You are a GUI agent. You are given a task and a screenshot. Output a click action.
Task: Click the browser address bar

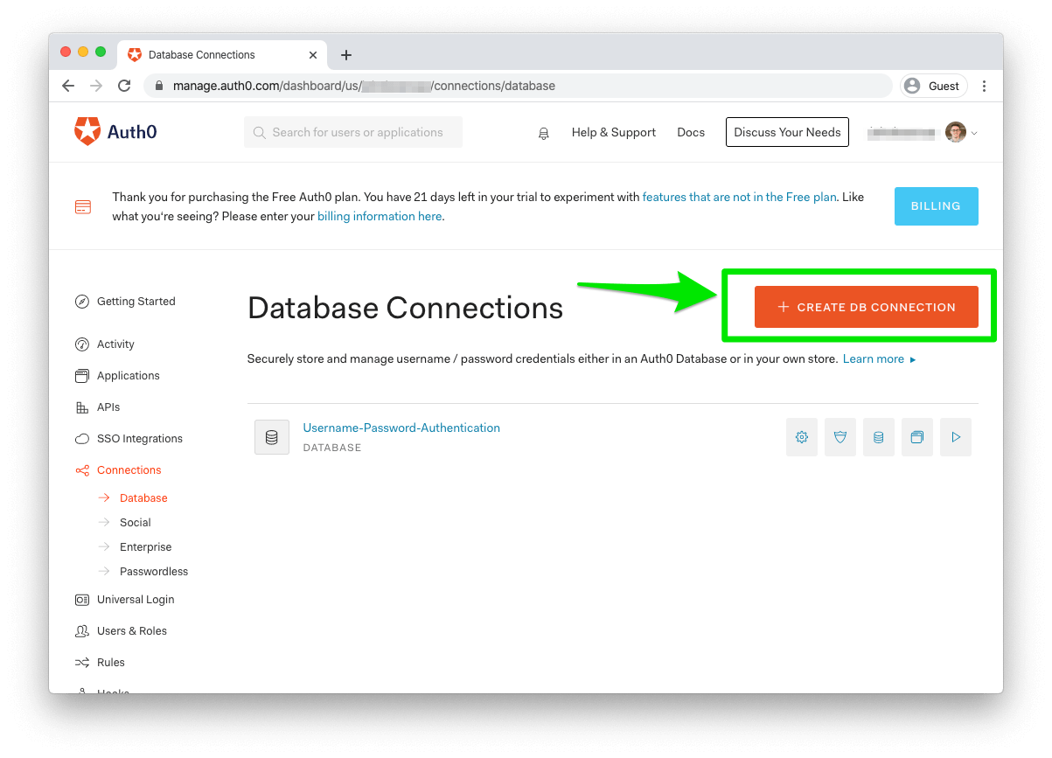(x=518, y=86)
